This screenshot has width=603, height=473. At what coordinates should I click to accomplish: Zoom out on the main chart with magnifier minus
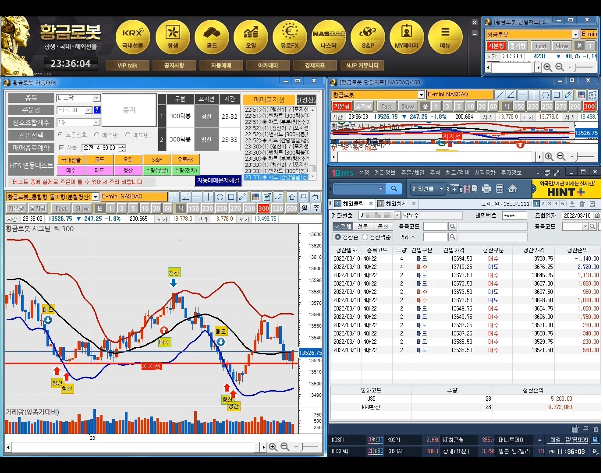coord(285,447)
